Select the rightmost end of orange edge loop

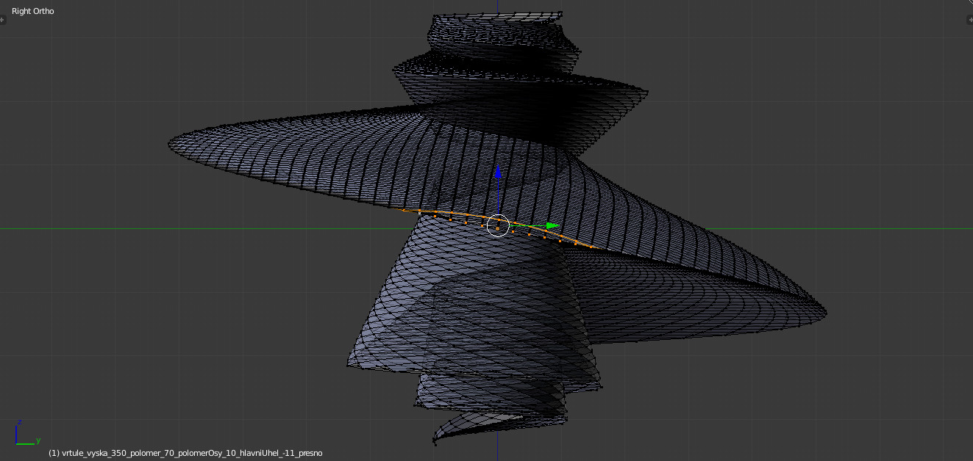tap(594, 247)
